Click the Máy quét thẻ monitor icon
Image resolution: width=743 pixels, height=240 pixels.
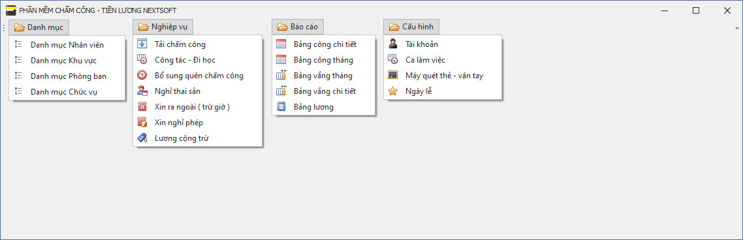coord(393,75)
